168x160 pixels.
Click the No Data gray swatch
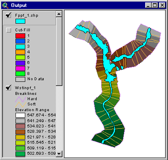click(x=20, y=79)
